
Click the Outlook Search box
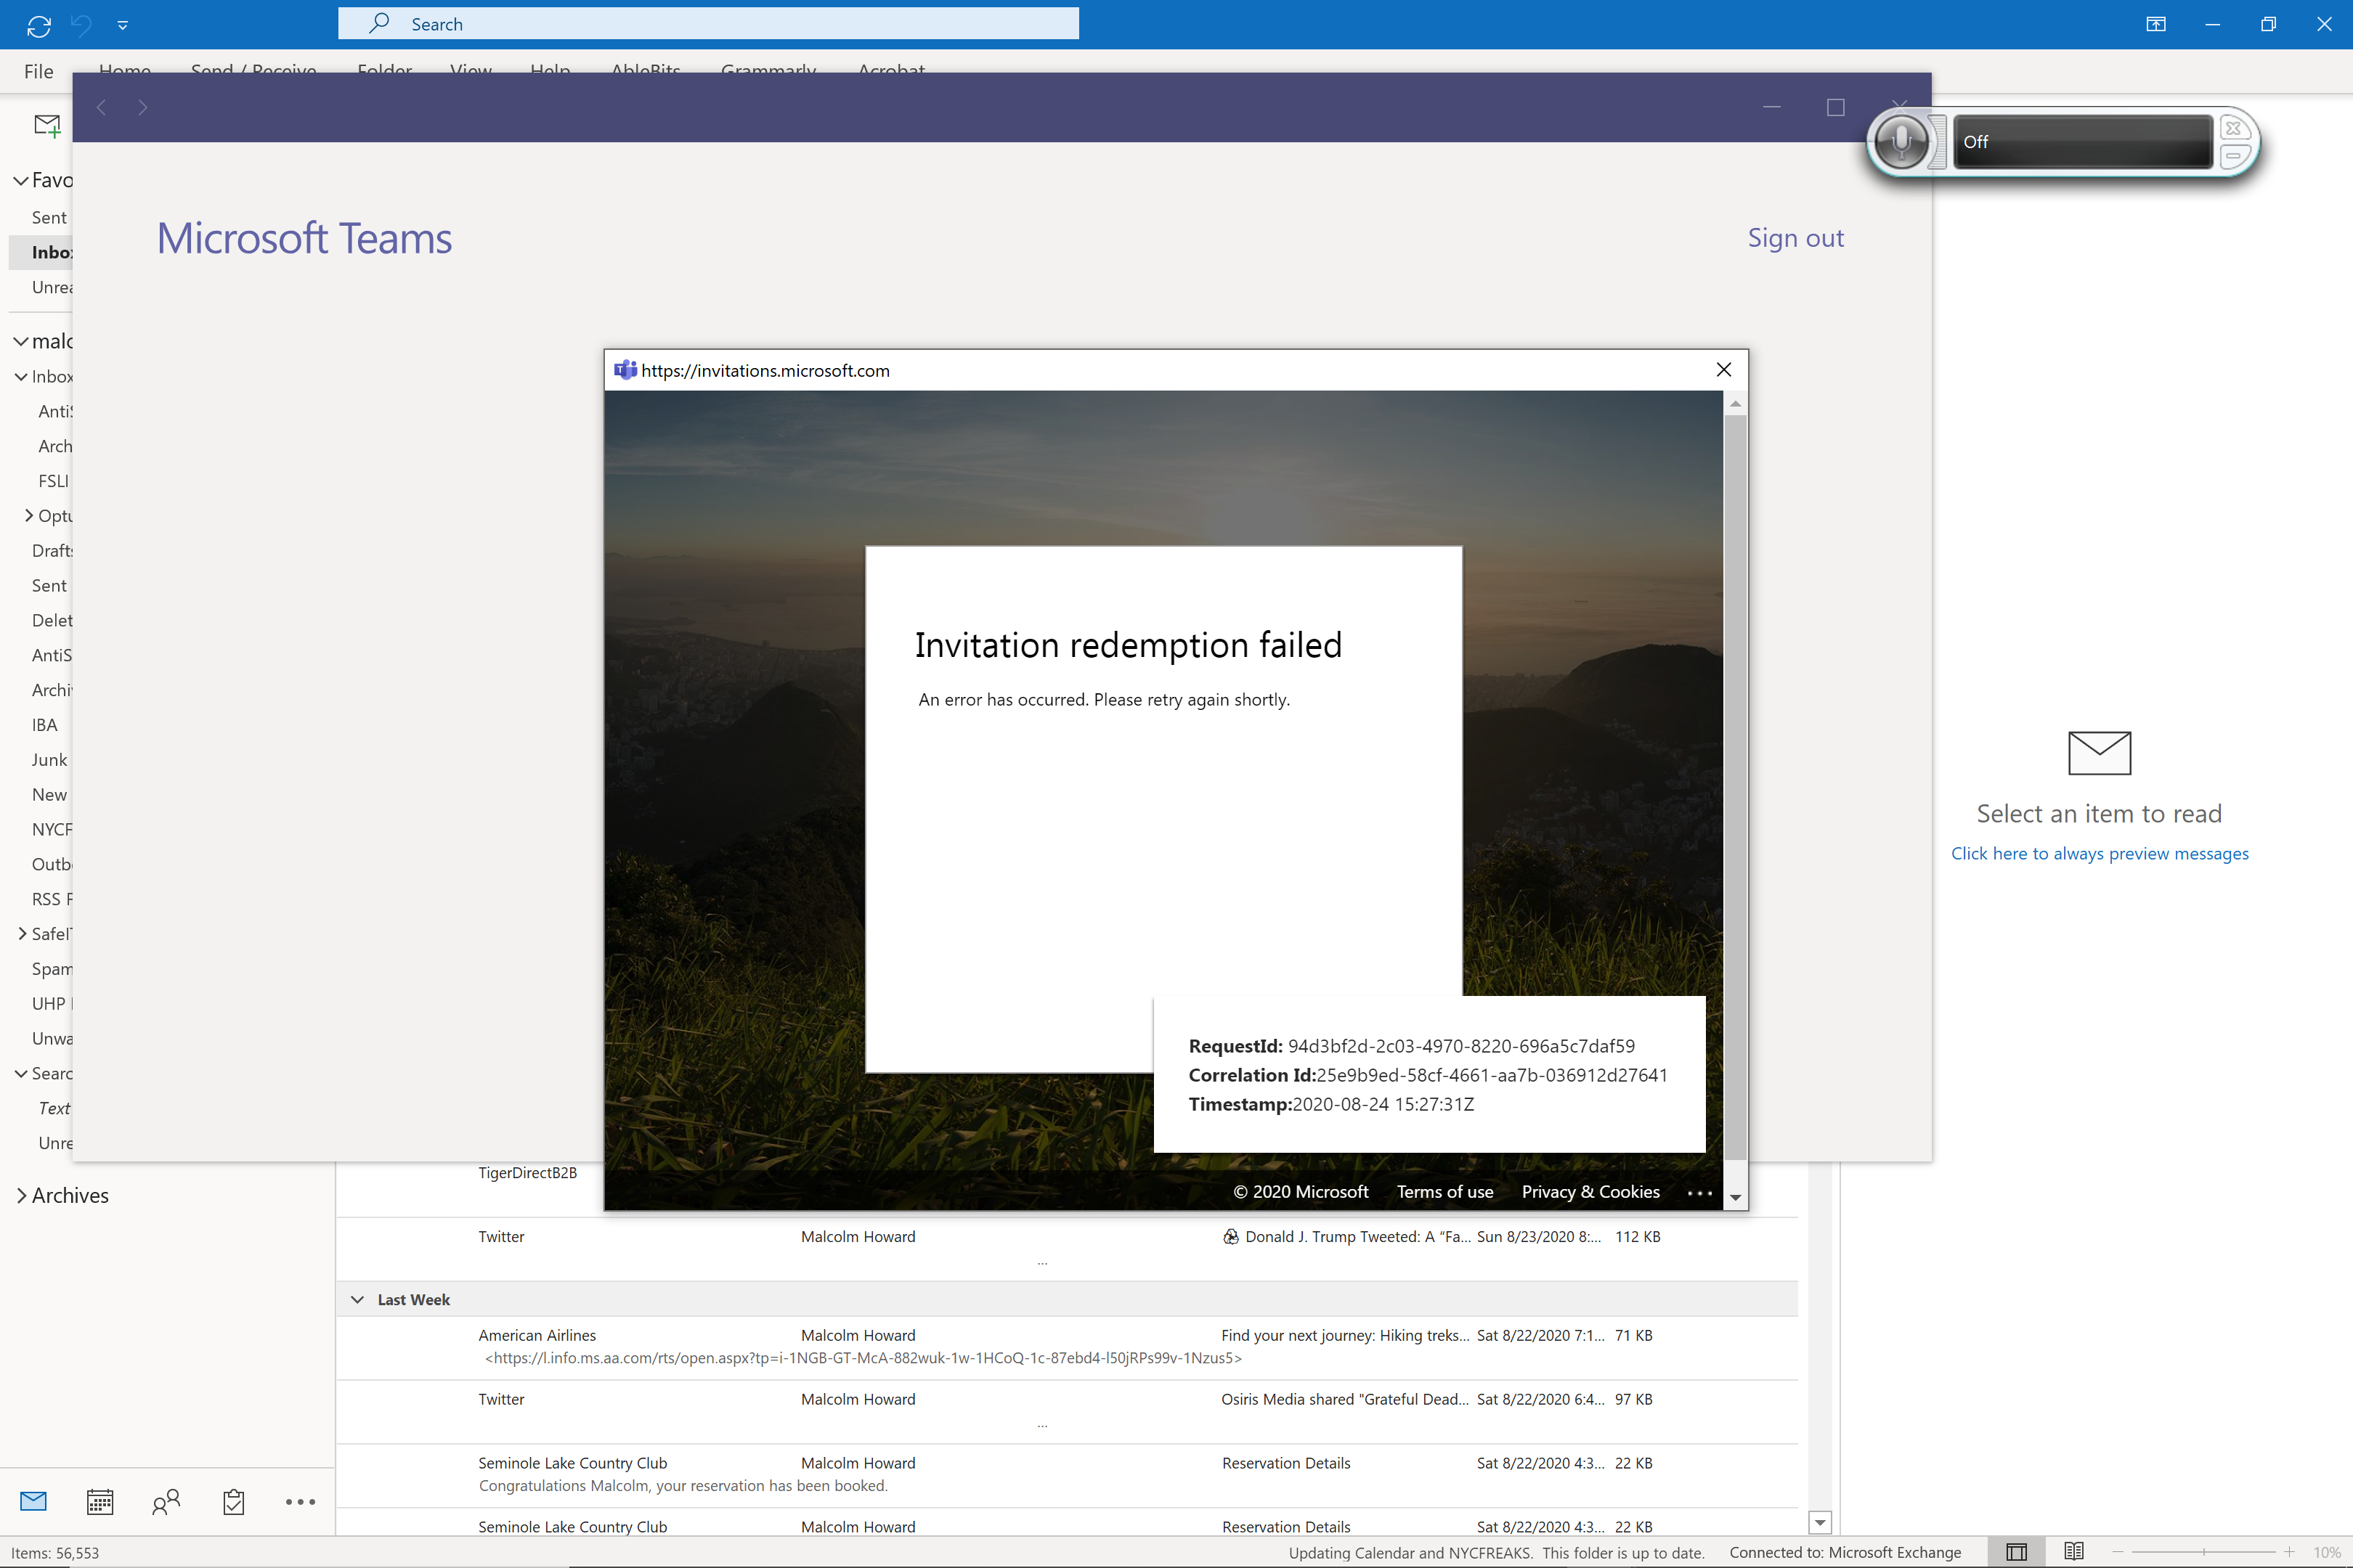click(x=708, y=24)
